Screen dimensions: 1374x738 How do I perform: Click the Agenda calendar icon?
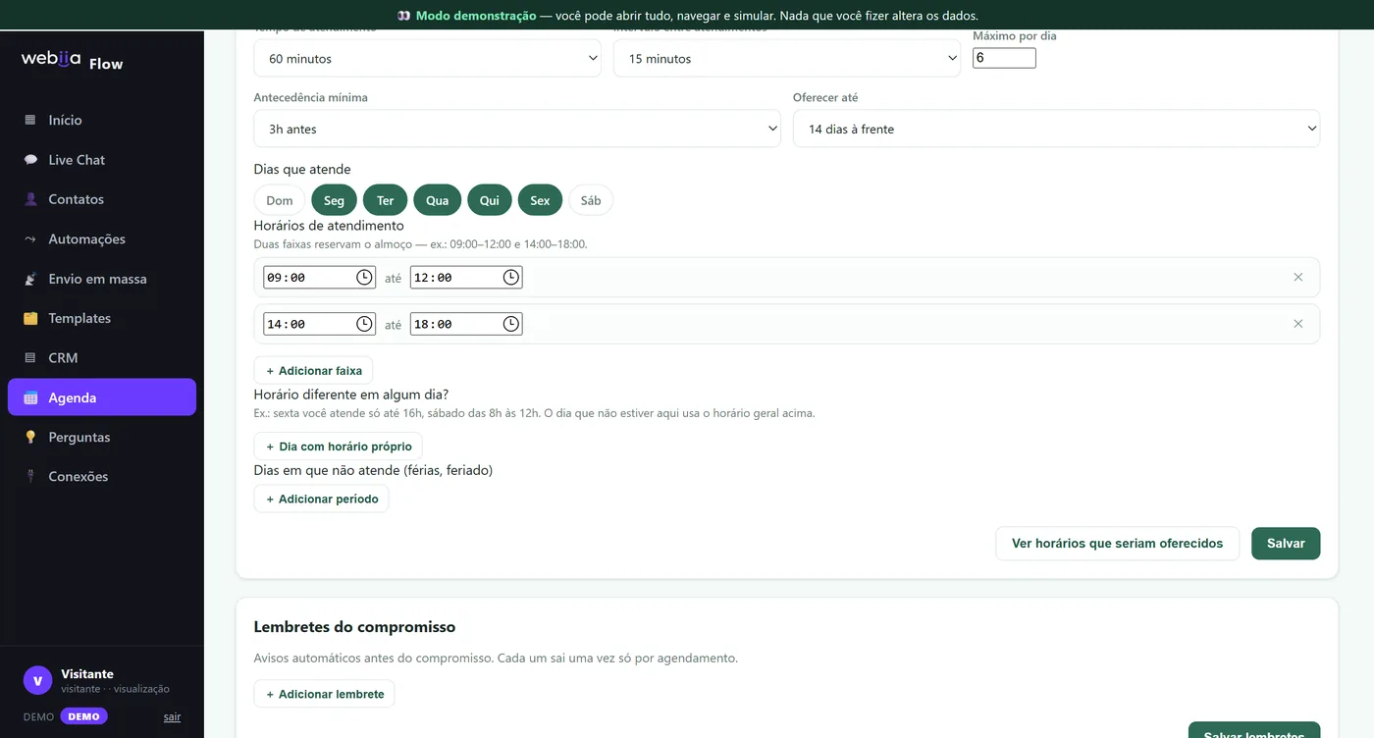coord(30,397)
